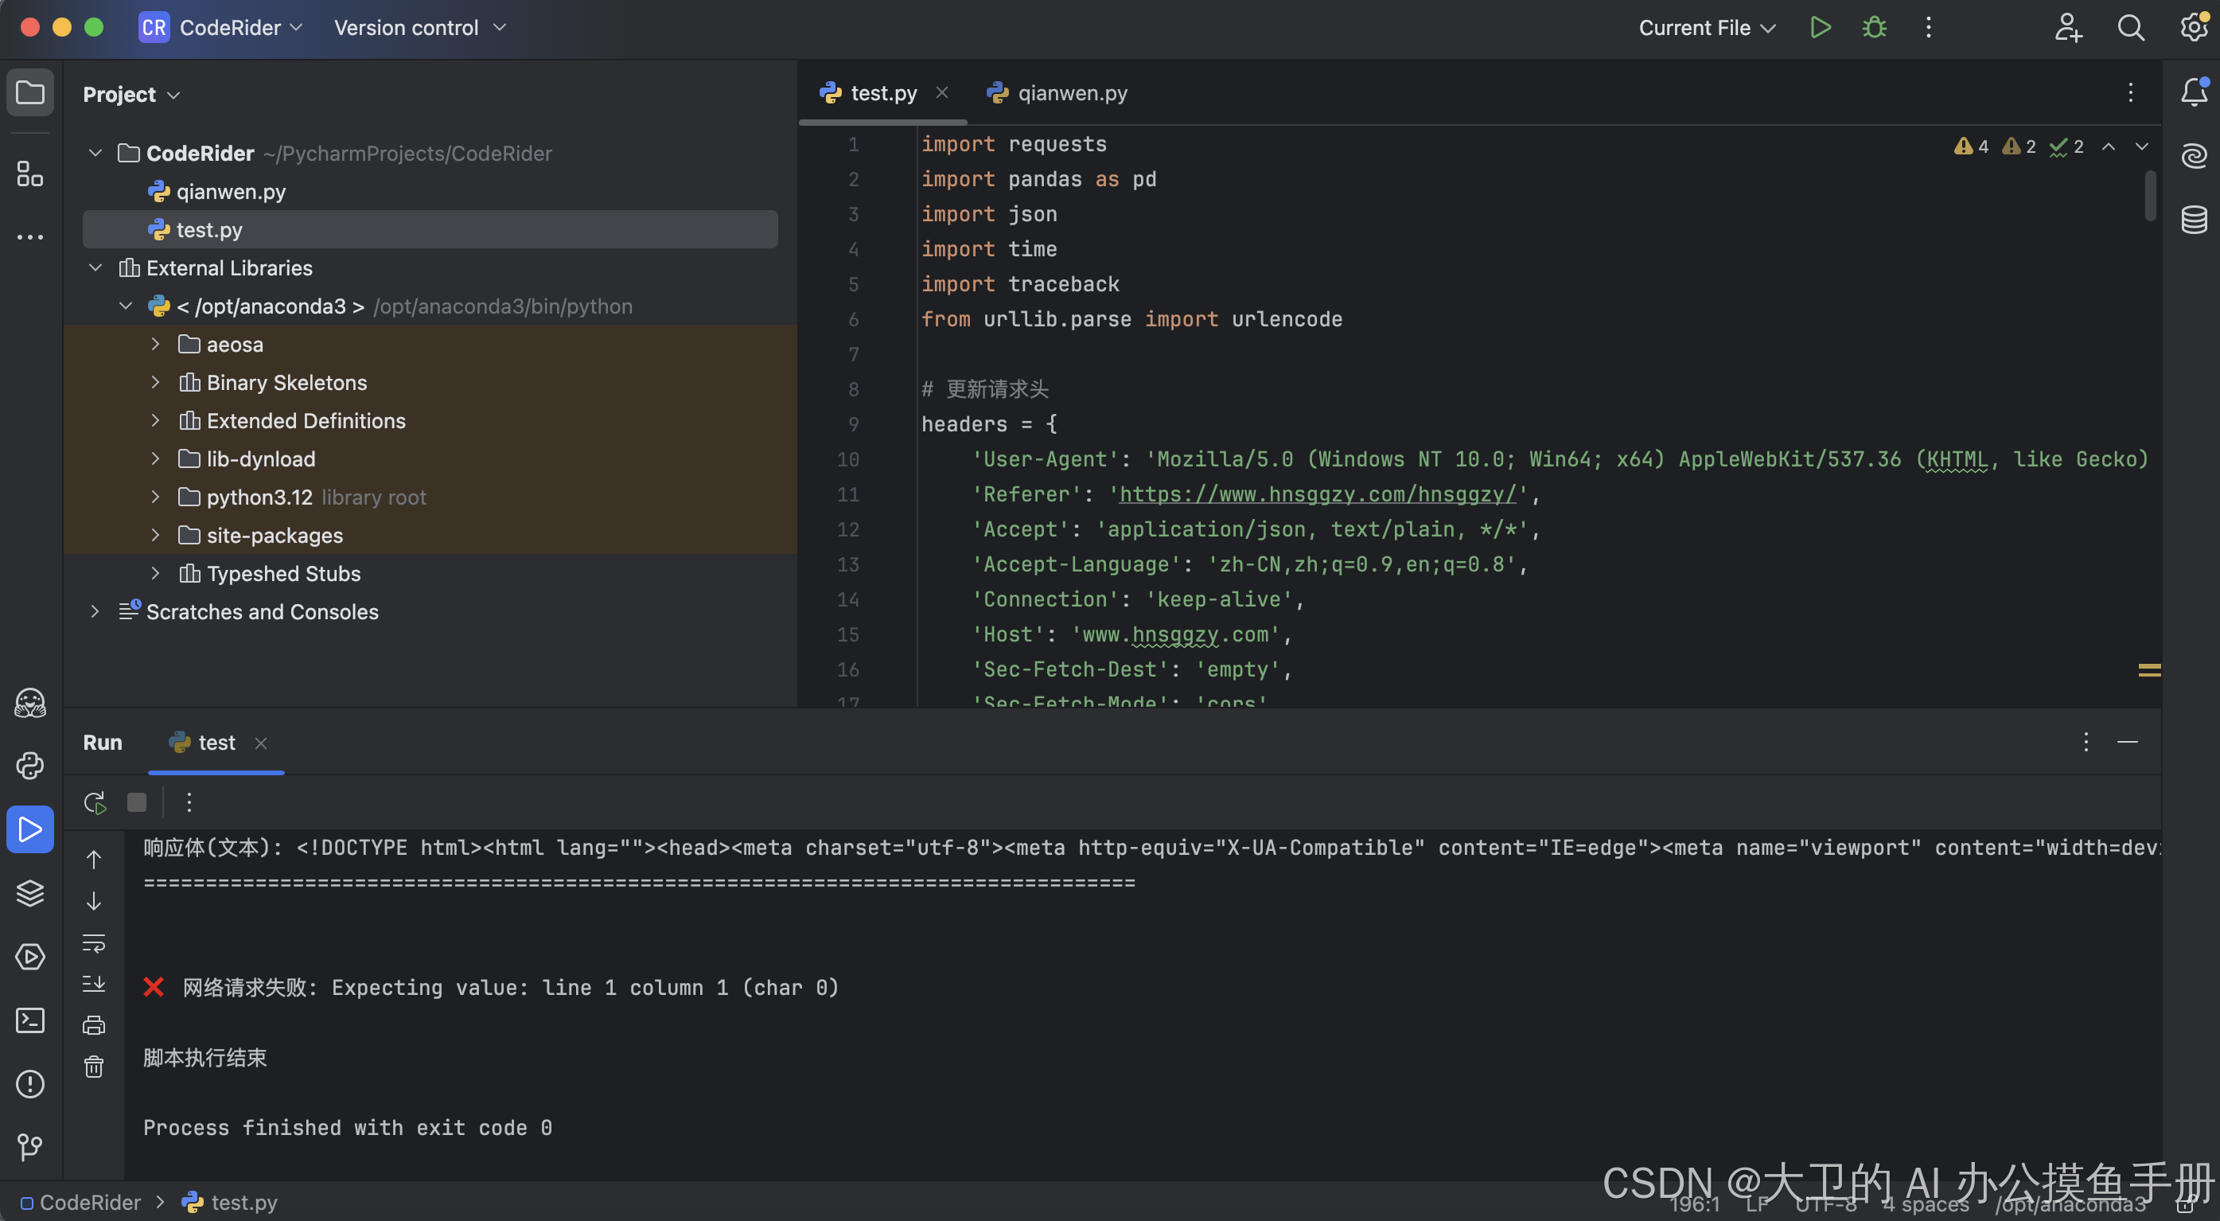
Task: Clear the run console with trash icon
Action: 94,1067
